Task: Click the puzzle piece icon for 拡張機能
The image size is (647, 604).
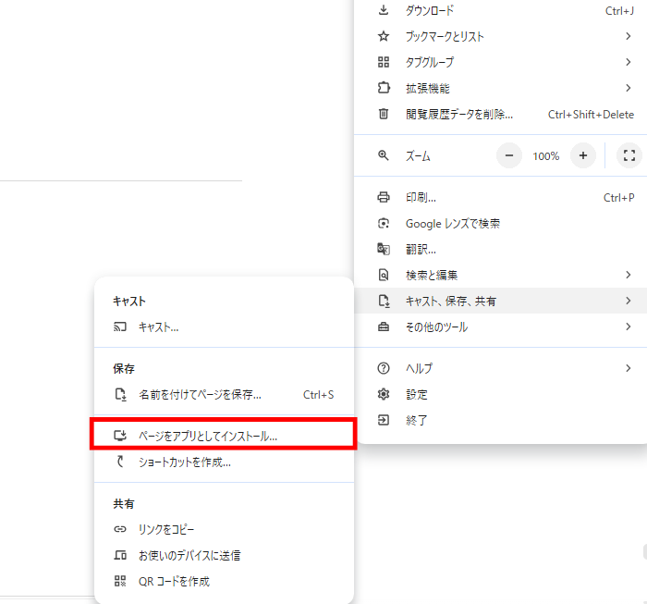Action: pos(384,89)
